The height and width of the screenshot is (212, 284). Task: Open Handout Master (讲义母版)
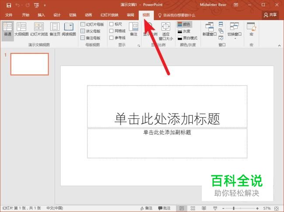click(x=90, y=31)
